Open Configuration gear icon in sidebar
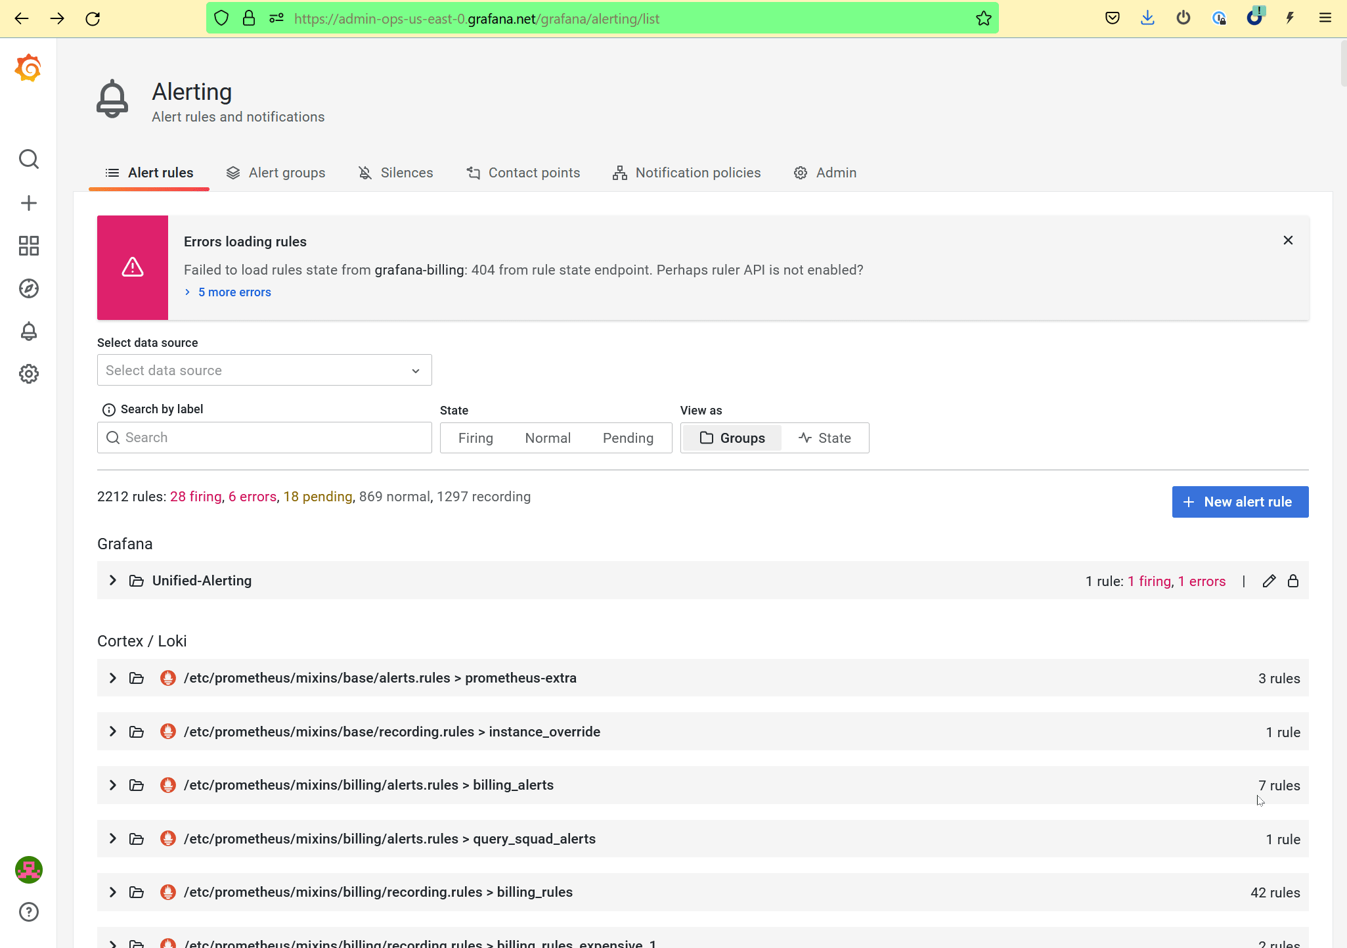 tap(29, 373)
